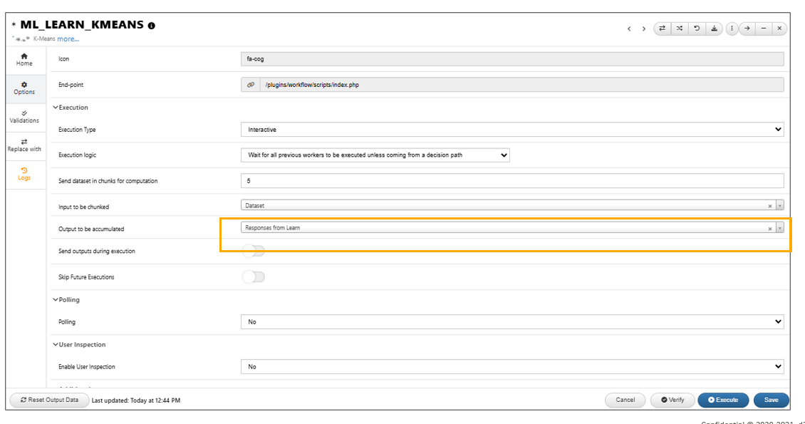
Task: Open the vertical dots more menu
Action: [x=732, y=29]
